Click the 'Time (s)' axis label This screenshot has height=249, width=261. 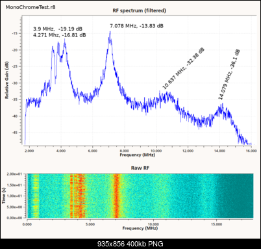click(x=4, y=196)
